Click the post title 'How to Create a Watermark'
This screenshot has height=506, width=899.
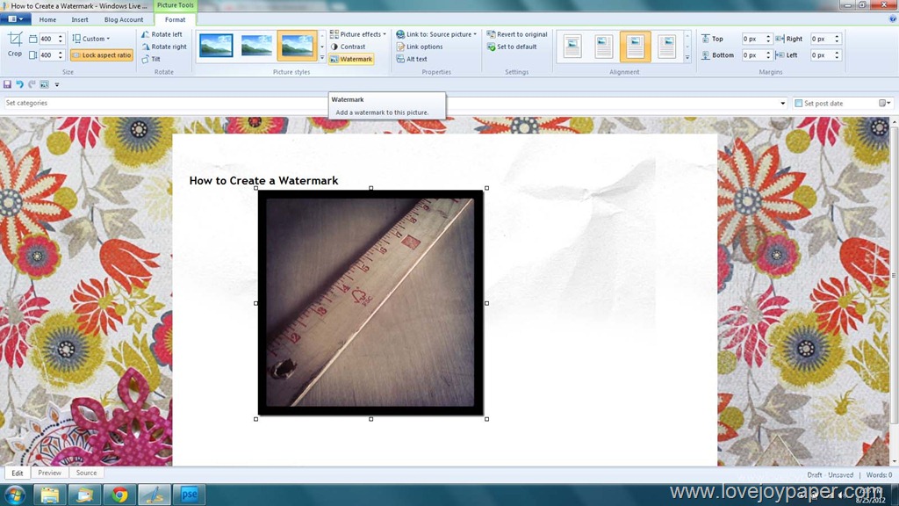pyautogui.click(x=263, y=181)
